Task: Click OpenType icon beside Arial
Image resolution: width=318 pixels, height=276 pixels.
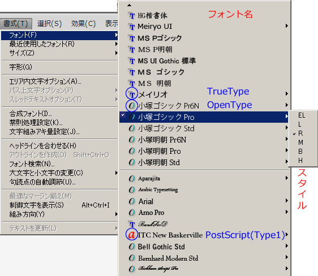Action: (132, 201)
